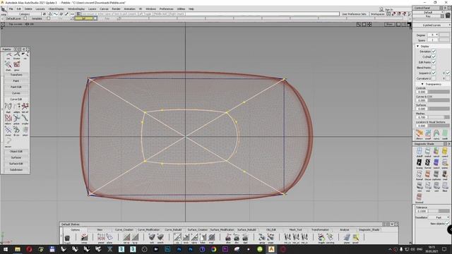Screen dimensions: 452x254
Task: Open the ObjectDisplay menu
Action: [x=56, y=9]
